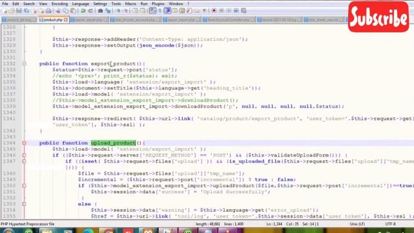The image size is (414, 233).
Task: Click highlighted upload_product function name
Action: (x=113, y=143)
